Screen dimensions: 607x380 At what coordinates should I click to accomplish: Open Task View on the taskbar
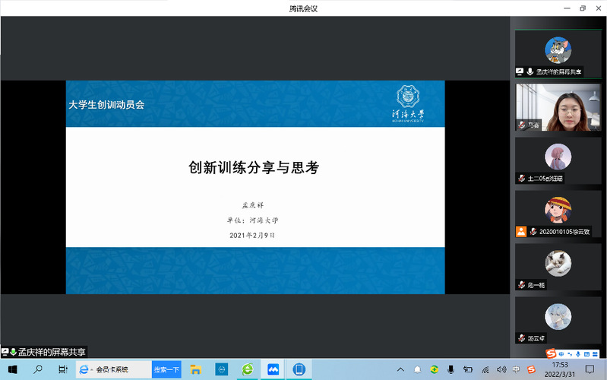click(x=62, y=369)
